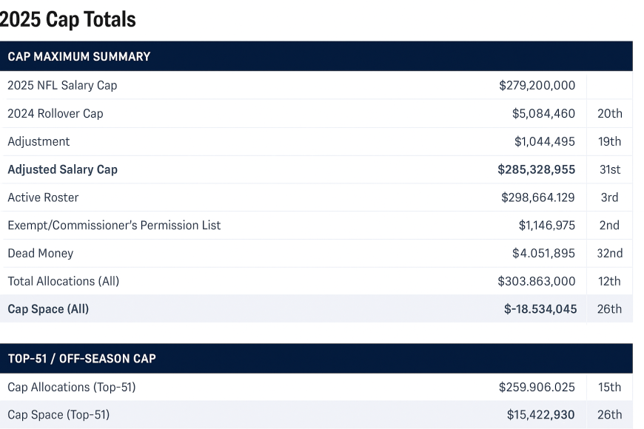This screenshot has width=644, height=429.
Task: Select the $15,422,930 Top-51 cap space value
Action: [540, 415]
